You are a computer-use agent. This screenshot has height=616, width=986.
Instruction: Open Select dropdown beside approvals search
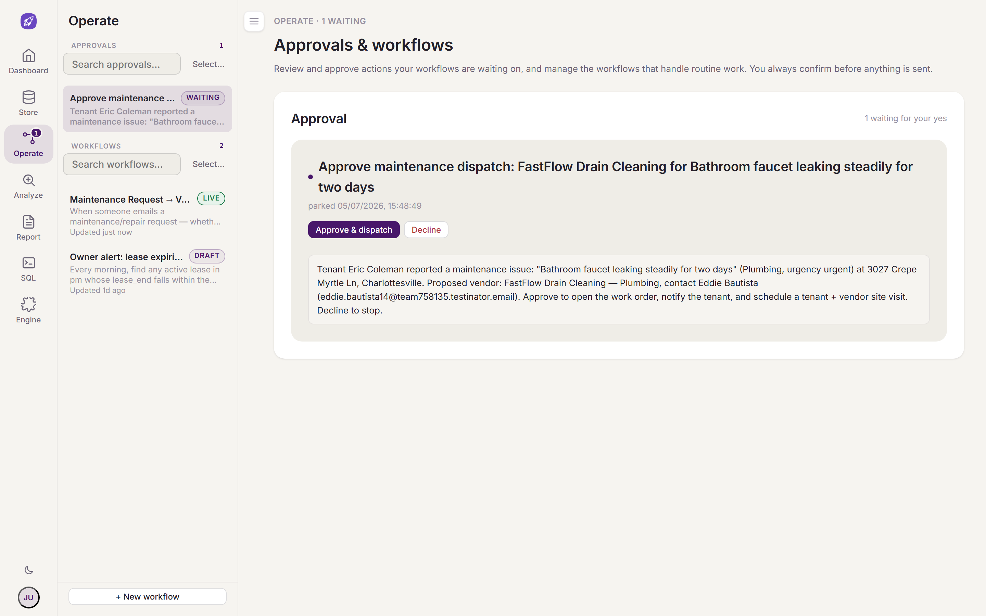point(208,64)
